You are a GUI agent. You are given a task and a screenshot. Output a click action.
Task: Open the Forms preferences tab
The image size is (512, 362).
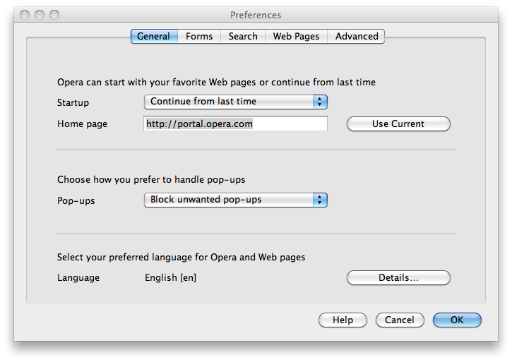click(199, 36)
